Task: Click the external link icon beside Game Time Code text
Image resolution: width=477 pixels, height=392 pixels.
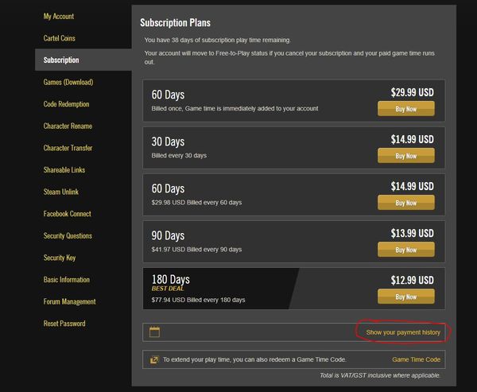Action: [x=154, y=359]
